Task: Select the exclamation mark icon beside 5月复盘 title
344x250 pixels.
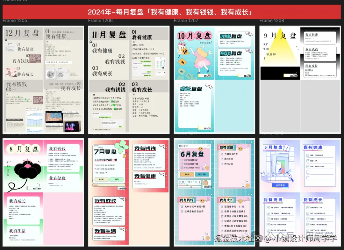Action: tap(287, 148)
